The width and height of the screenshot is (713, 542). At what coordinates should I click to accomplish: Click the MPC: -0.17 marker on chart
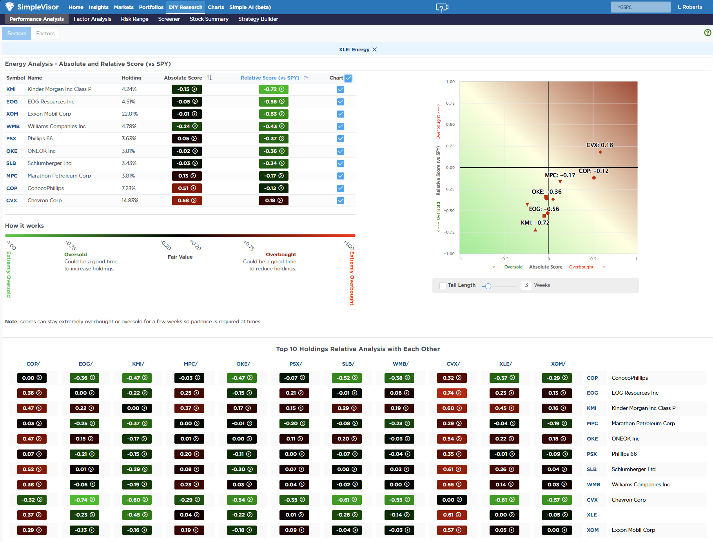click(560, 182)
